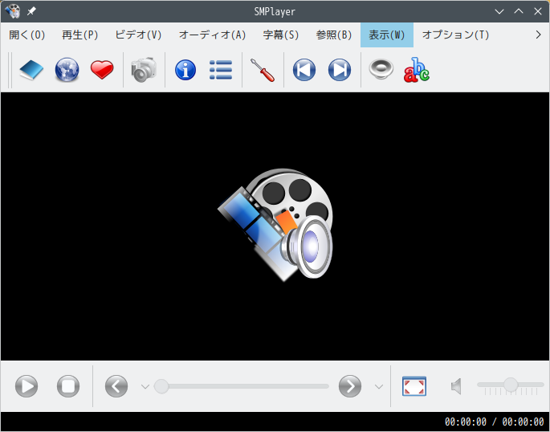Open the window menu via SMPlayer title icon
The width and height of the screenshot is (550, 432).
[13, 11]
